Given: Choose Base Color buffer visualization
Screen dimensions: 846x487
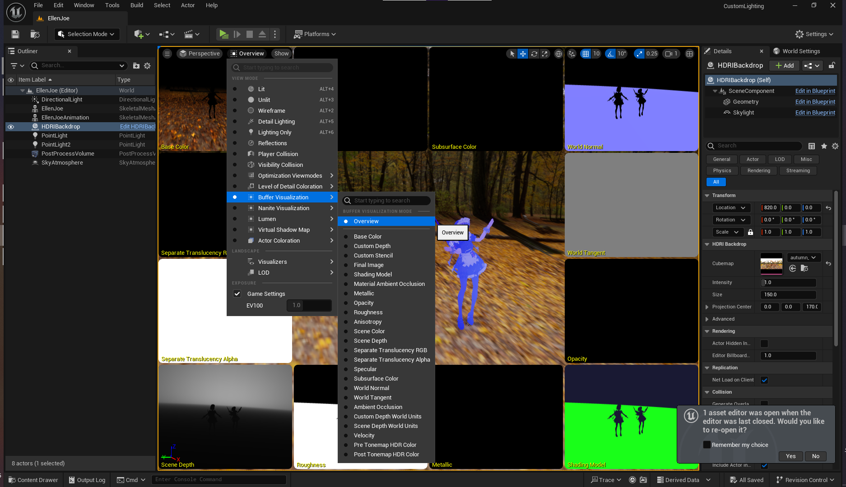Looking at the screenshot, I should (386, 236).
